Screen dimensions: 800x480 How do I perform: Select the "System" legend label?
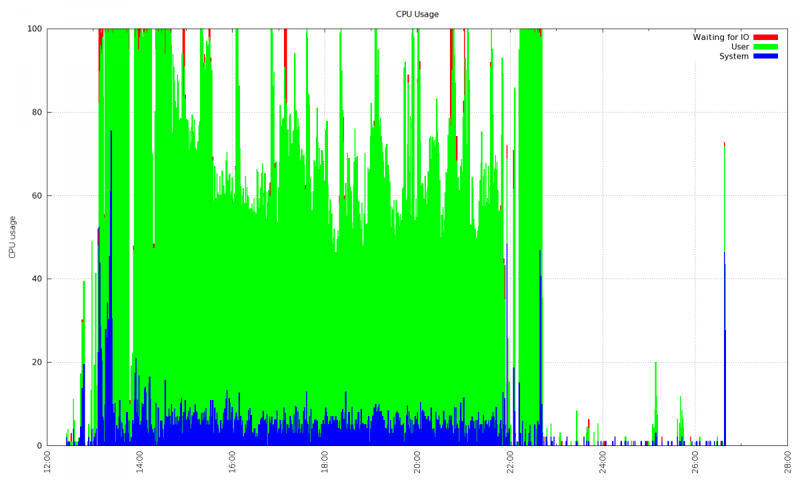pyautogui.click(x=733, y=57)
